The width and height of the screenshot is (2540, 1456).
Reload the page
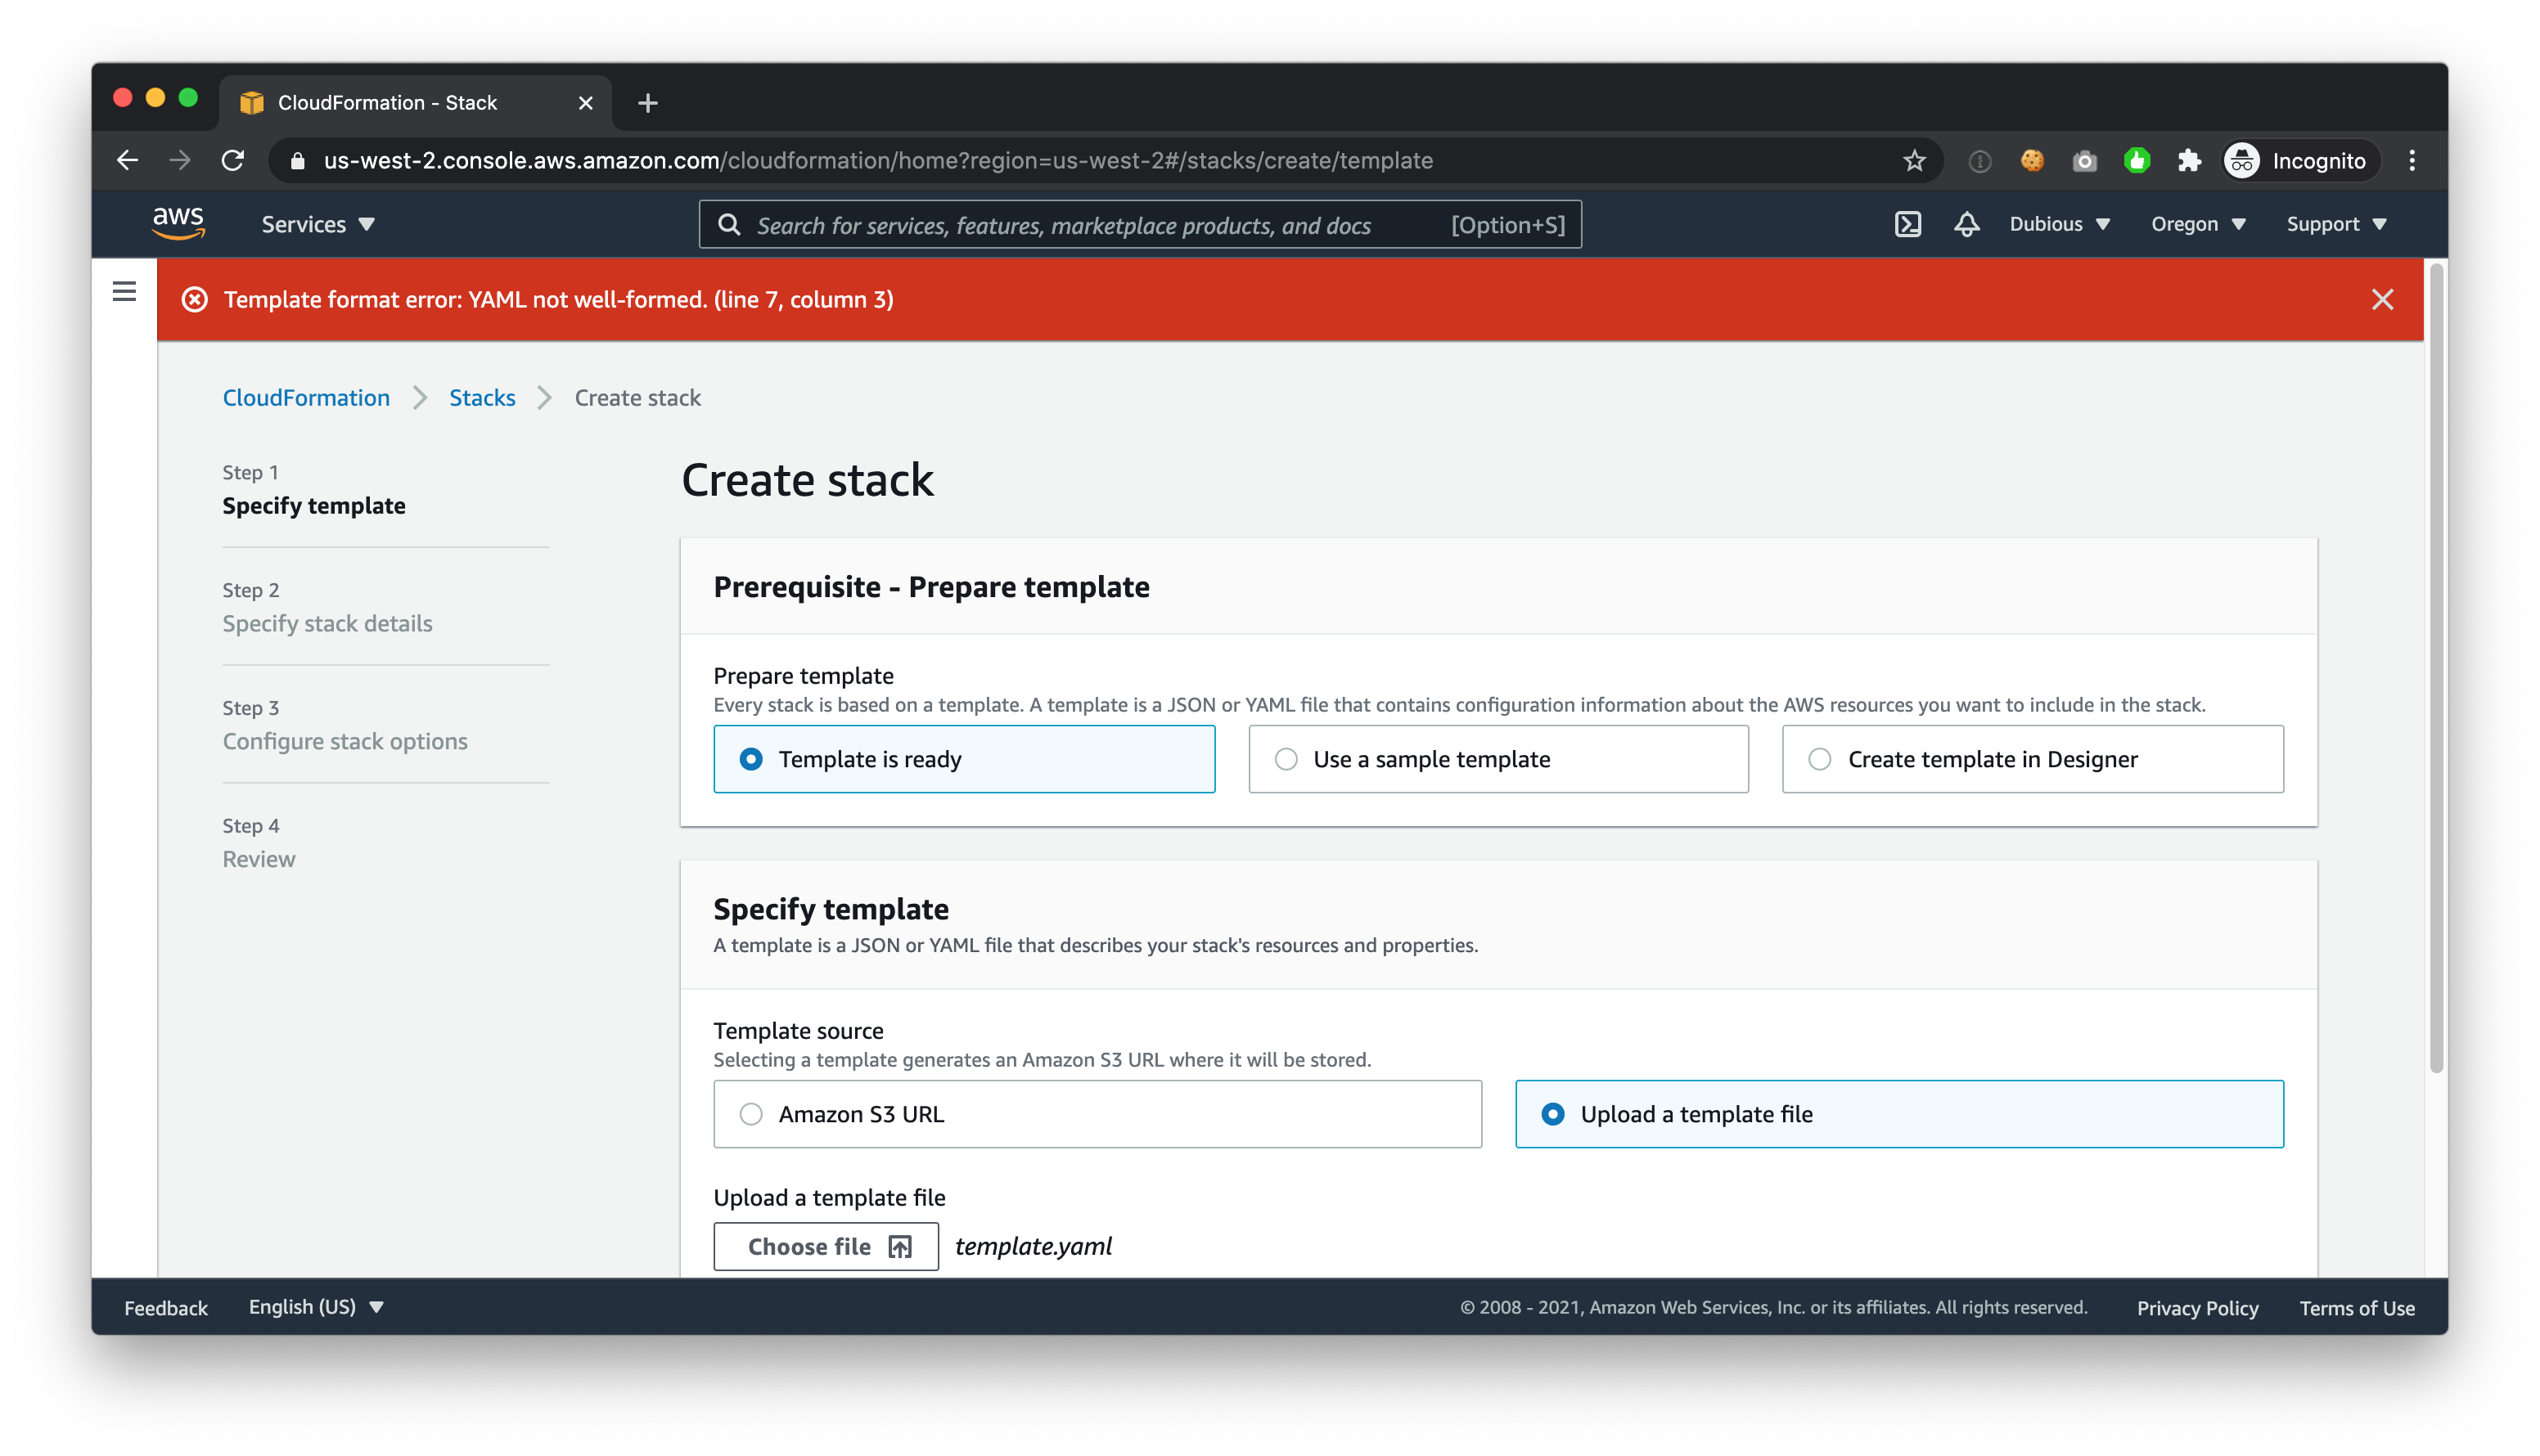233,161
